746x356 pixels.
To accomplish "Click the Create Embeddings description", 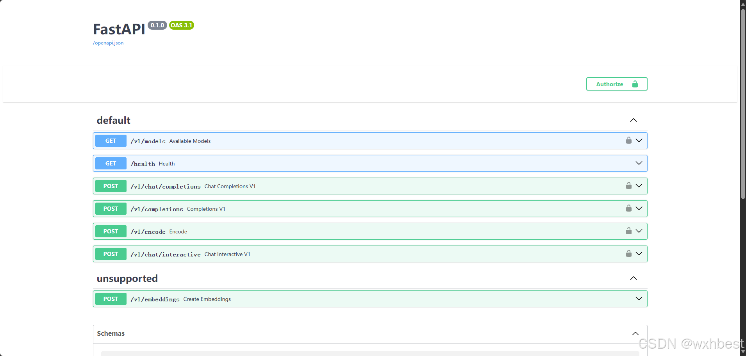I will [x=207, y=299].
